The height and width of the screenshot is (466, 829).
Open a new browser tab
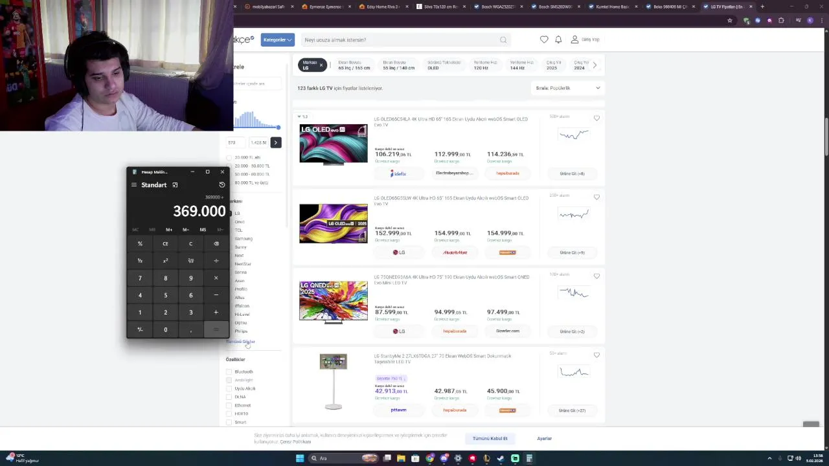762,6
